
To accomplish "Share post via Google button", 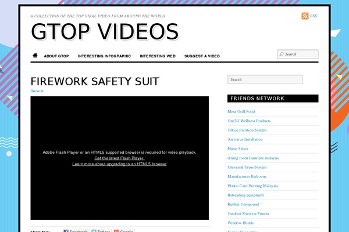I will (x=124, y=231).
